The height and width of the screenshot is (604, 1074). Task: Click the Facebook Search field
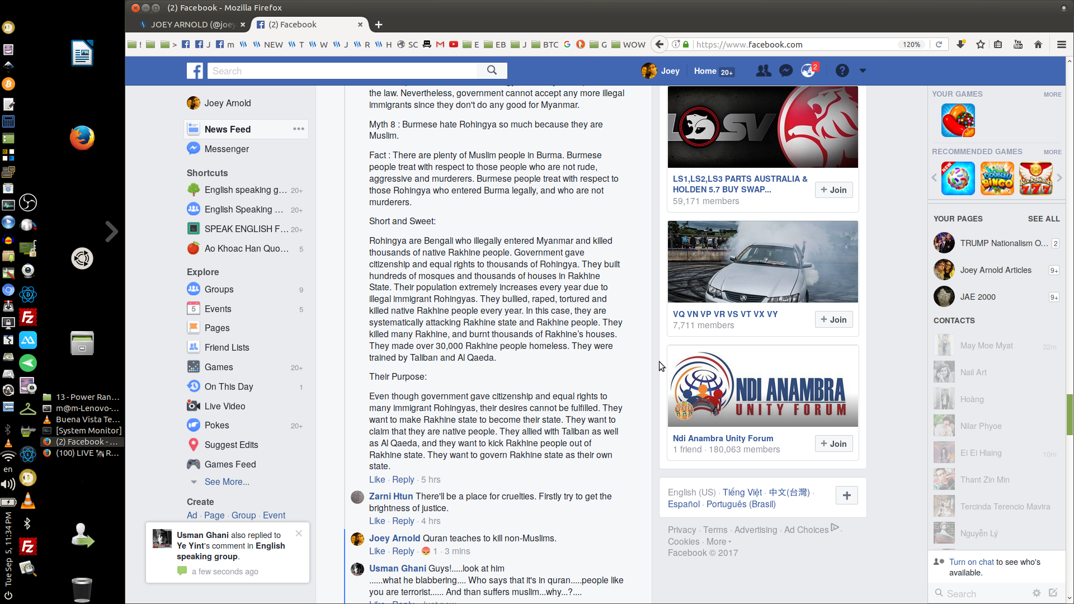coord(342,71)
